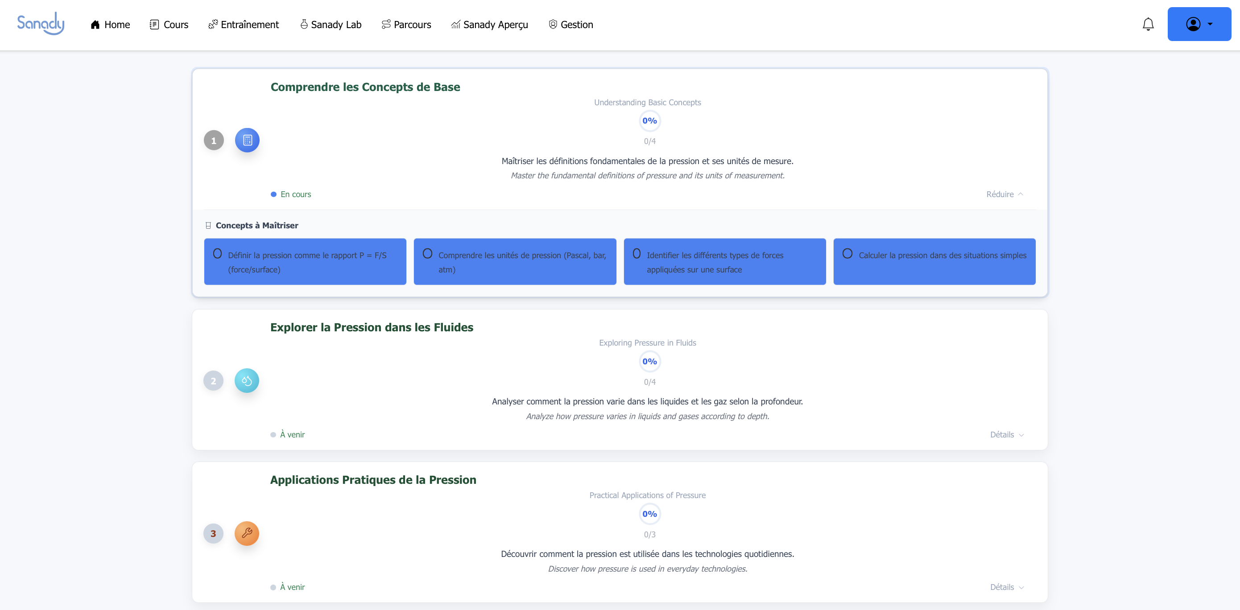1240x610 pixels.
Task: Open 'Comprendre les Concepts de Base' title
Action: pos(365,87)
